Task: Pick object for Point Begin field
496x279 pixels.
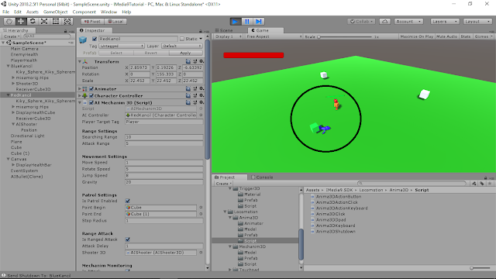Action: [x=201, y=208]
